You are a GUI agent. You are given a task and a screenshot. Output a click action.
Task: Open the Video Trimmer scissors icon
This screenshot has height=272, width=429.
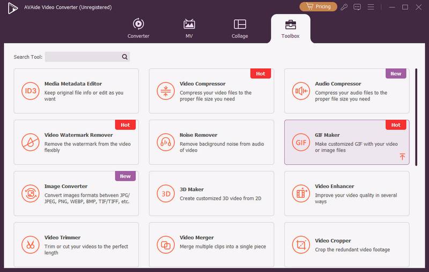(x=31, y=245)
